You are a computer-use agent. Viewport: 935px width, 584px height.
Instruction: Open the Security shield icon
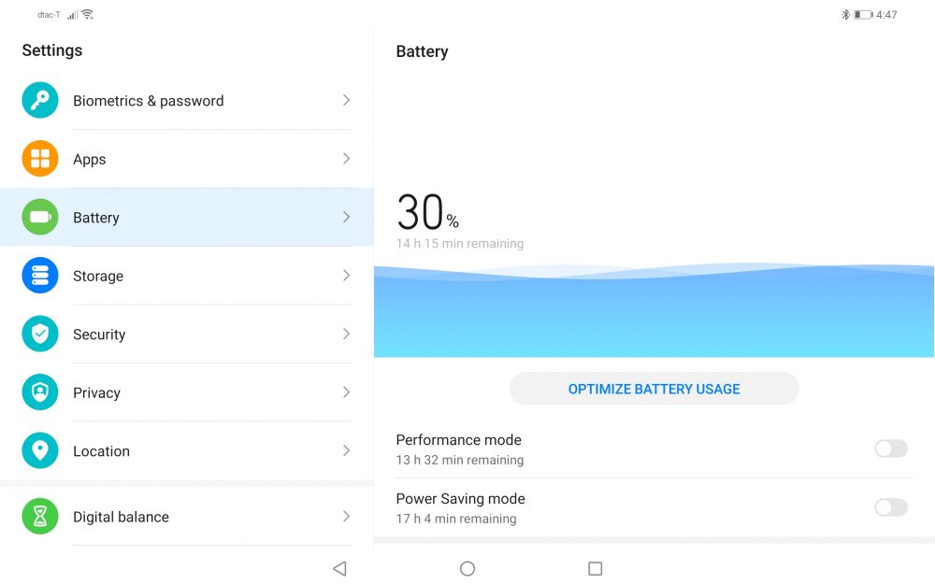point(40,334)
